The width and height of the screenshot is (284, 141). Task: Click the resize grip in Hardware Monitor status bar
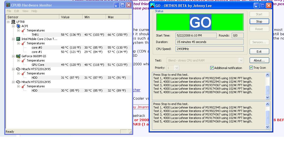click(130, 132)
